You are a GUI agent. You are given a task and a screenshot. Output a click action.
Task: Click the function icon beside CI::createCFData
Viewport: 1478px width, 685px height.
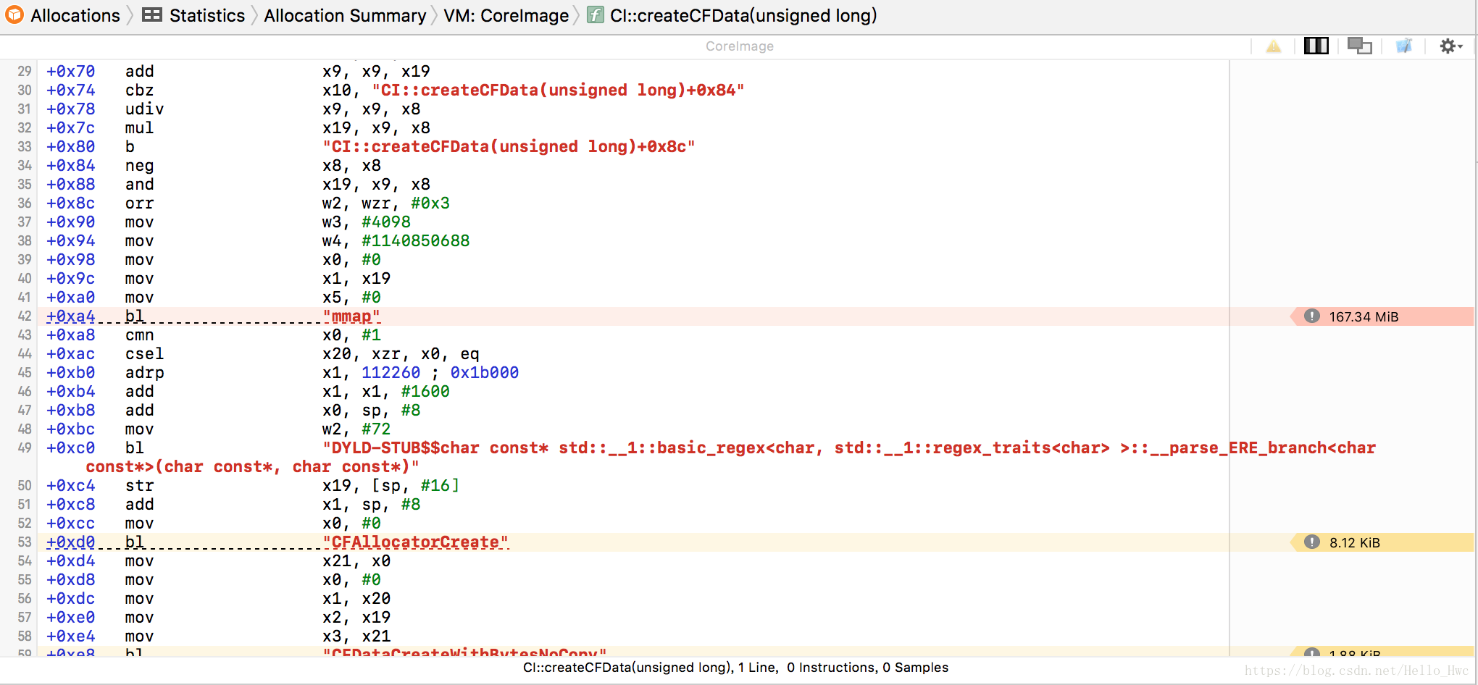[x=596, y=15]
